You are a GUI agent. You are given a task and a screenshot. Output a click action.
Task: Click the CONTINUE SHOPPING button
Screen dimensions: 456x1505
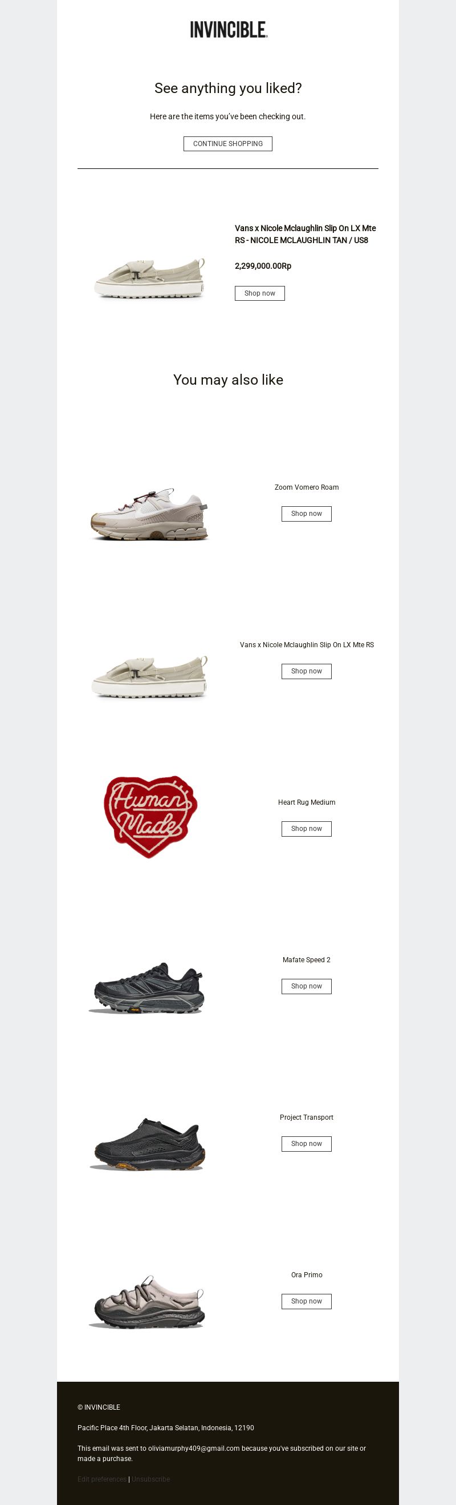point(227,144)
